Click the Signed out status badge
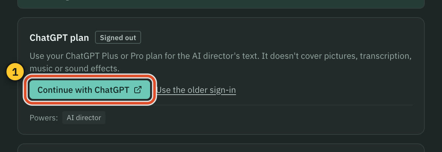 (118, 38)
